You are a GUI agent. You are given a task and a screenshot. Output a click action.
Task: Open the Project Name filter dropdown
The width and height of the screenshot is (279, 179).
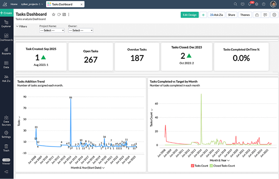pos(52,30)
